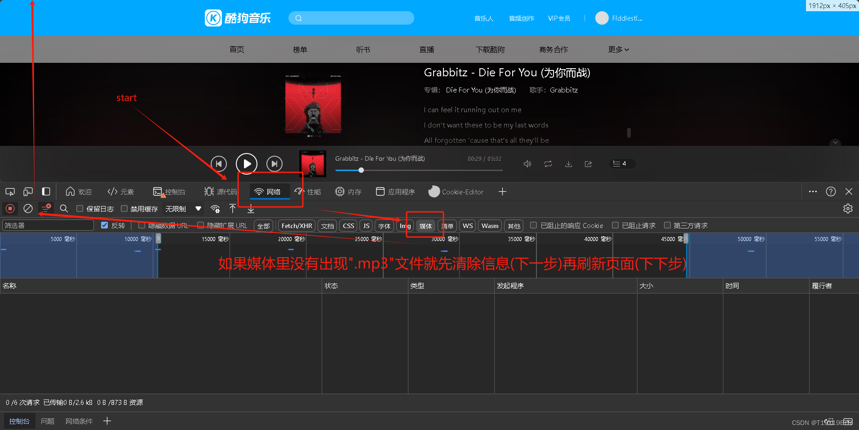Viewport: 859px width, 430px height.
Task: Check the 第三方请求 checkbox
Action: (667, 225)
